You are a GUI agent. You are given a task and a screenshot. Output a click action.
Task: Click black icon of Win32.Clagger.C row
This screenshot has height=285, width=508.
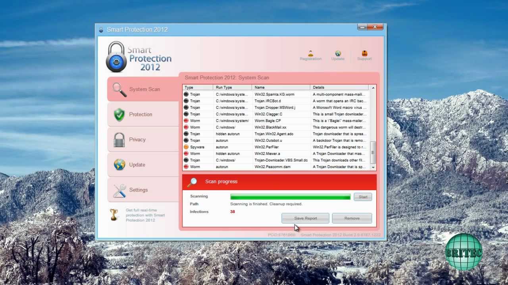tap(186, 114)
